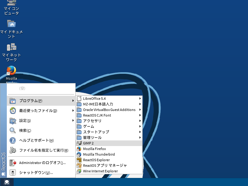The image size is (248, 186).
Task: Launch GIMP 2 from program list
Action: (x=109, y=143)
